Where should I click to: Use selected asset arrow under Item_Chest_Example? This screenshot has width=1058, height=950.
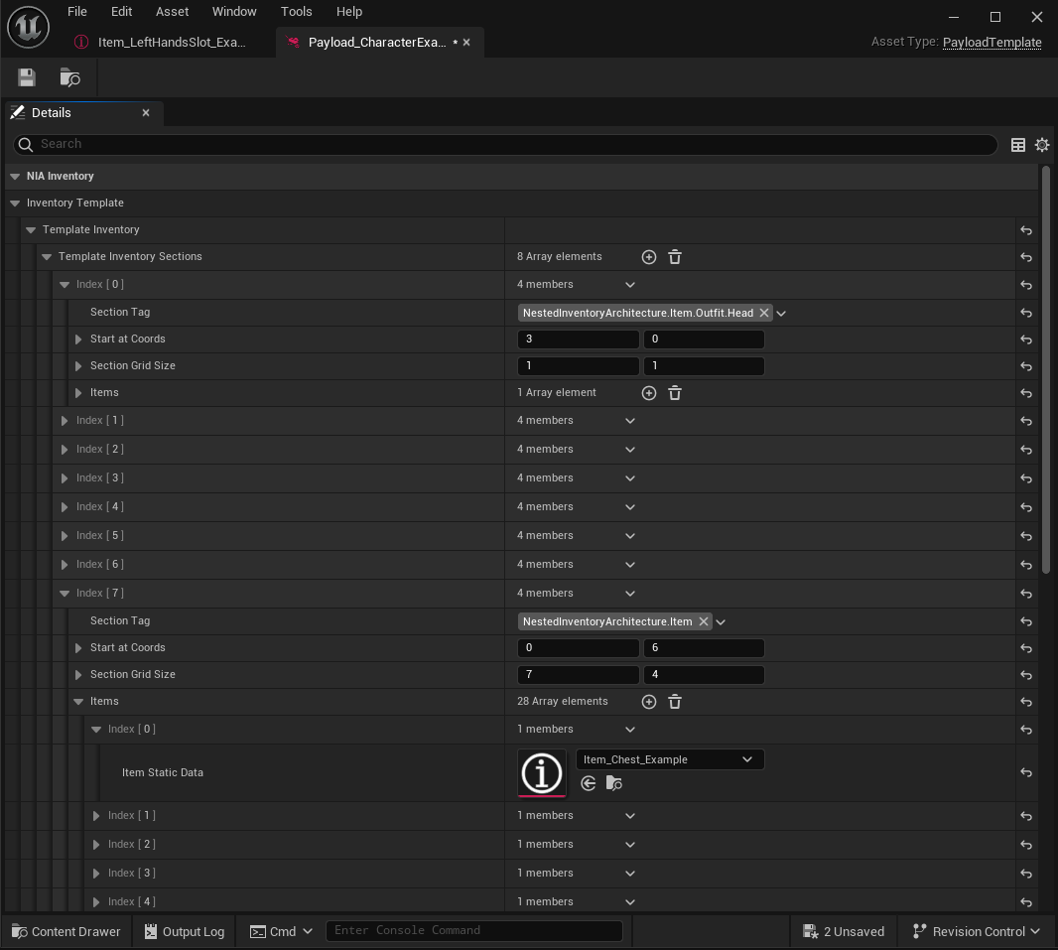tap(589, 784)
